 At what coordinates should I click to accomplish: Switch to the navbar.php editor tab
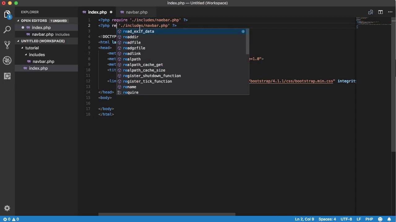[136, 12]
